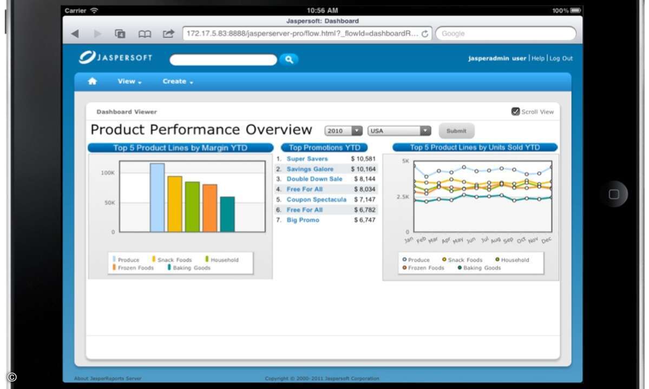
Task: Click Snack Foods swatch in bar chart legend
Action: (x=154, y=259)
